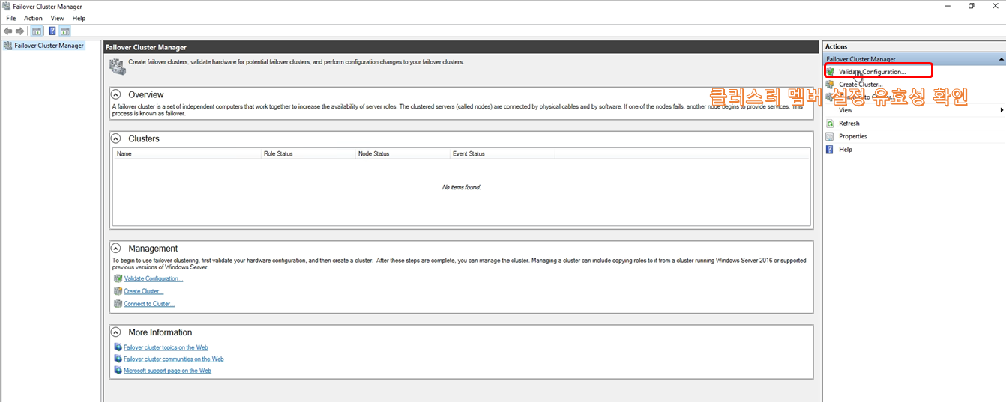Screen dimensions: 1006x402
Task: Click the Validate Configuration icon in Actions pane
Action: tap(831, 72)
